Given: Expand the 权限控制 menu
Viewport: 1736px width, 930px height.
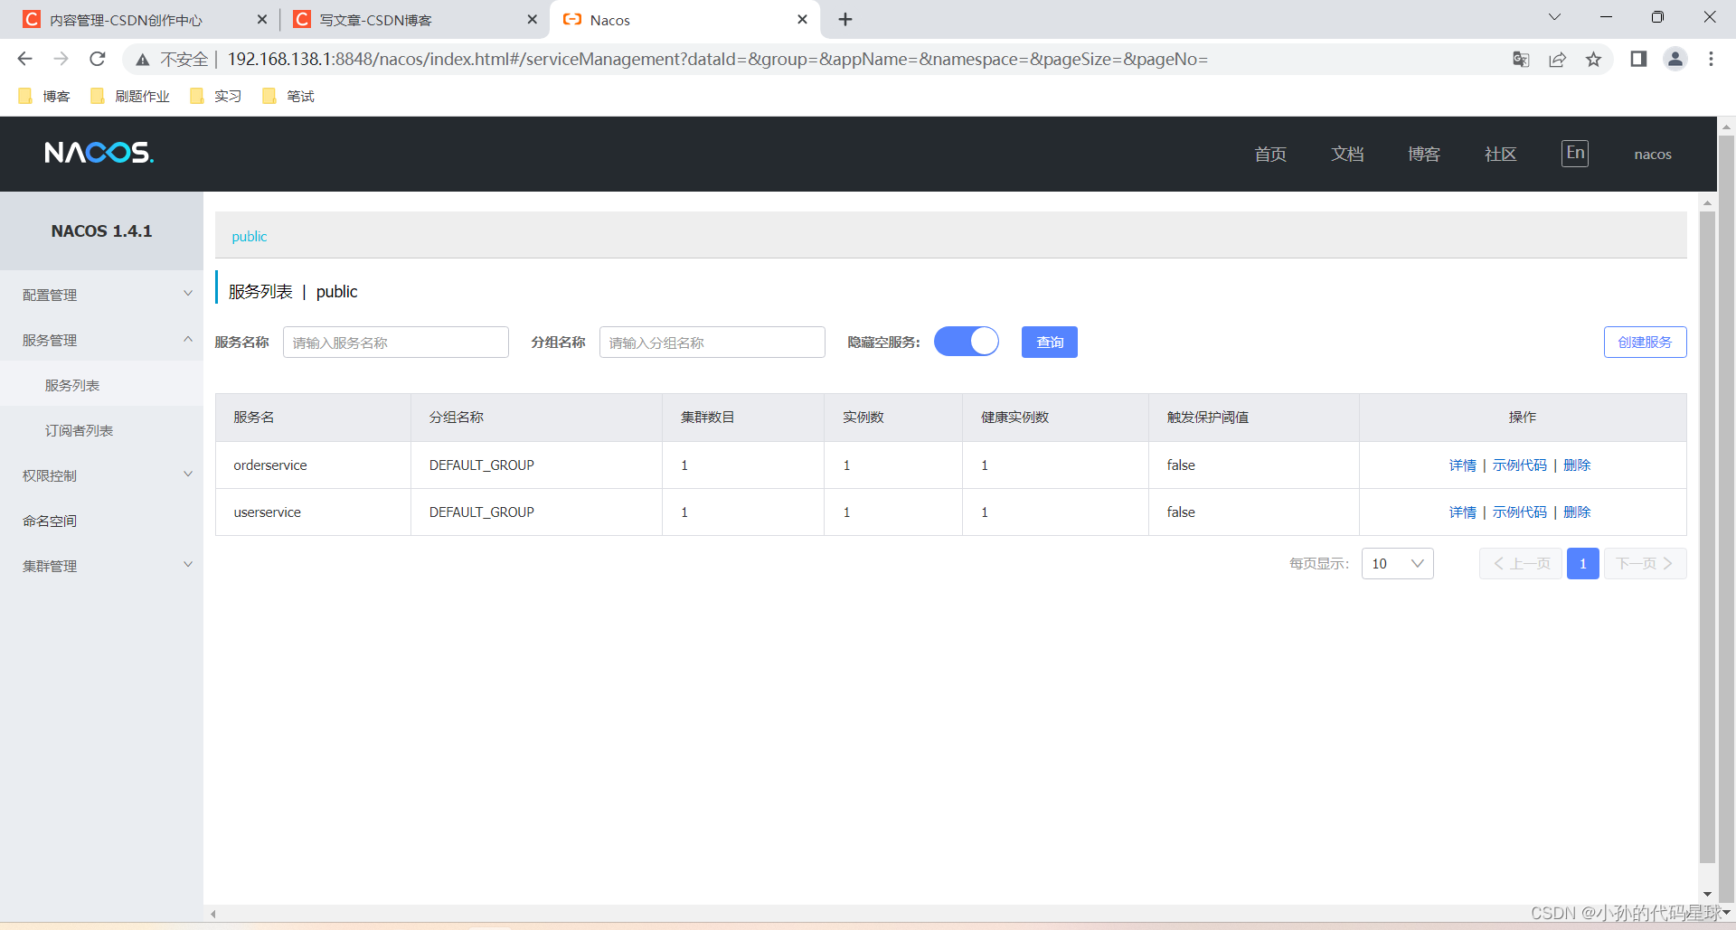Looking at the screenshot, I should pos(101,475).
